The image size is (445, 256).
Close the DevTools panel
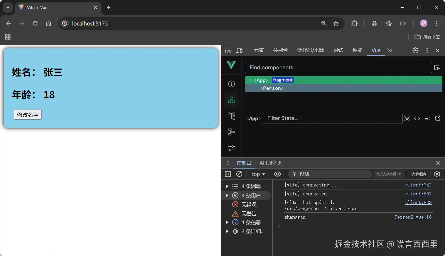437,50
